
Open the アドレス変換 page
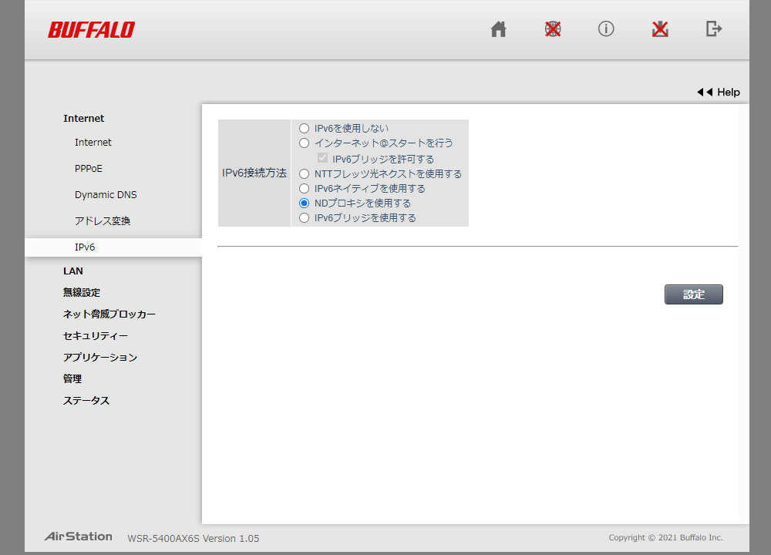103,221
